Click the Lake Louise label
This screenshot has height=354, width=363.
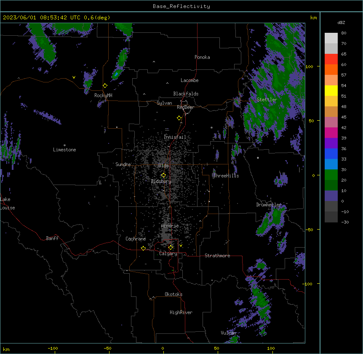tap(8, 203)
